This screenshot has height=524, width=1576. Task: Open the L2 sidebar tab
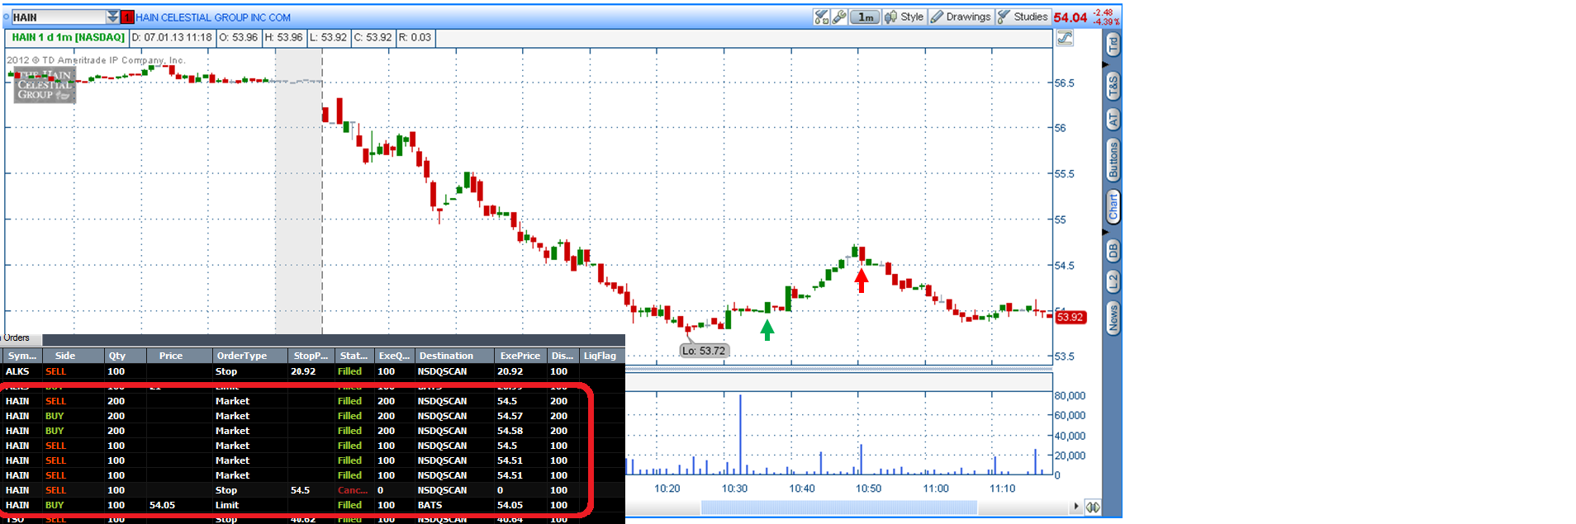pos(1113,281)
